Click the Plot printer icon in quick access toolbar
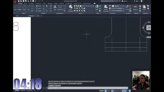Image resolution: width=164 pixels, height=92 pixels. tap(33, 1)
